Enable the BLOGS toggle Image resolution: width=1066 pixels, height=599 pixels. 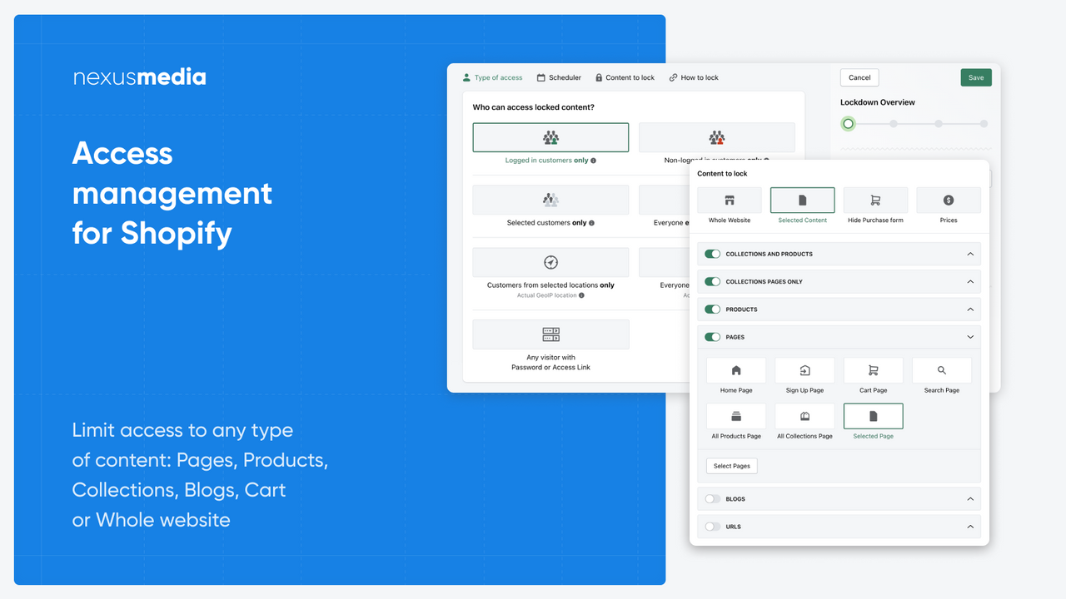pos(713,498)
